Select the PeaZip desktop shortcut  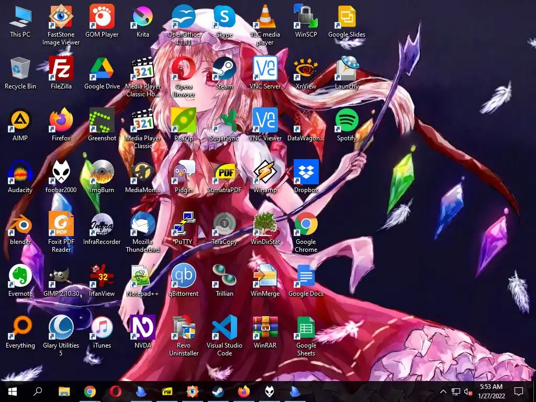click(x=184, y=125)
